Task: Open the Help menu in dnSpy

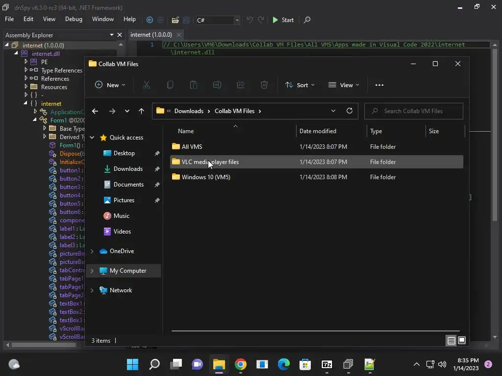Action: click(x=129, y=19)
